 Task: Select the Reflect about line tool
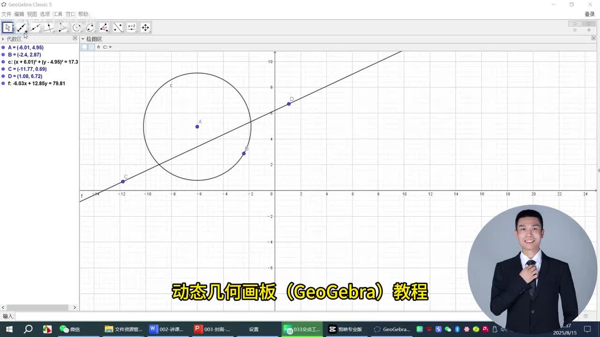pos(118,28)
